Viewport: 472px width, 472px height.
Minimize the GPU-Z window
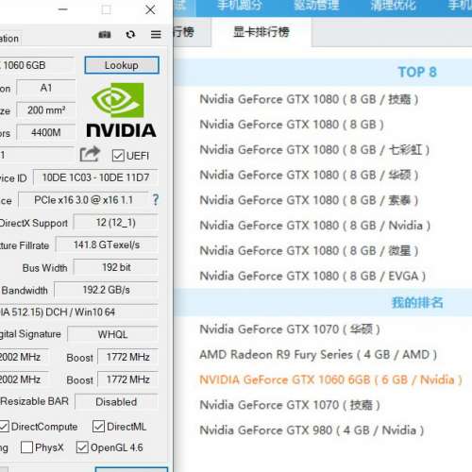(63, 9)
